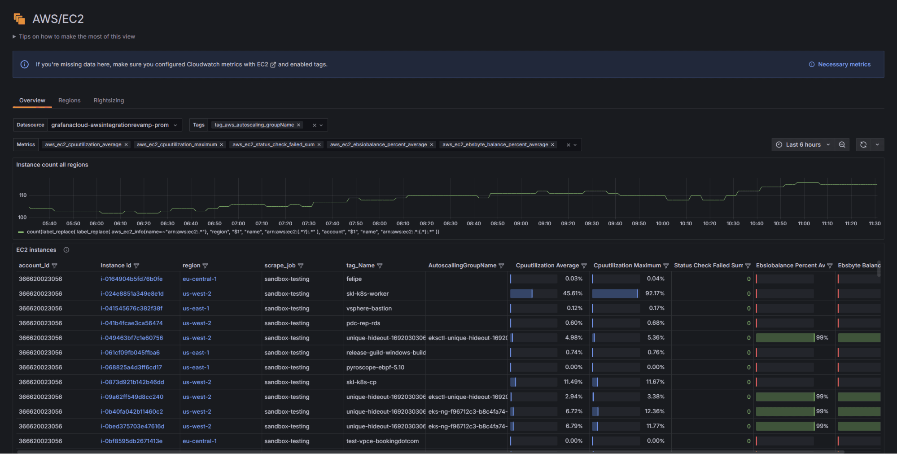Viewport: 897px width, 454px height.
Task: Click the Instance id filter funnel icon
Action: coord(137,265)
